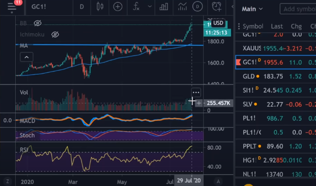The image size is (316, 186).
Task: Select the D daily timeframe
Action: [82, 7]
